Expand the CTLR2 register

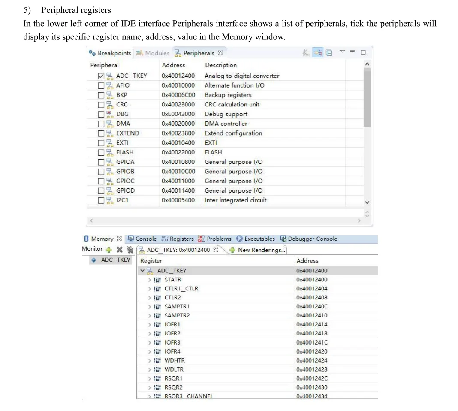coord(150,298)
